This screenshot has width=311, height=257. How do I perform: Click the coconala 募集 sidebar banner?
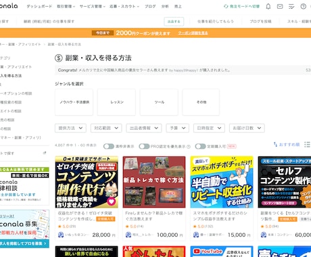[x=24, y=229]
